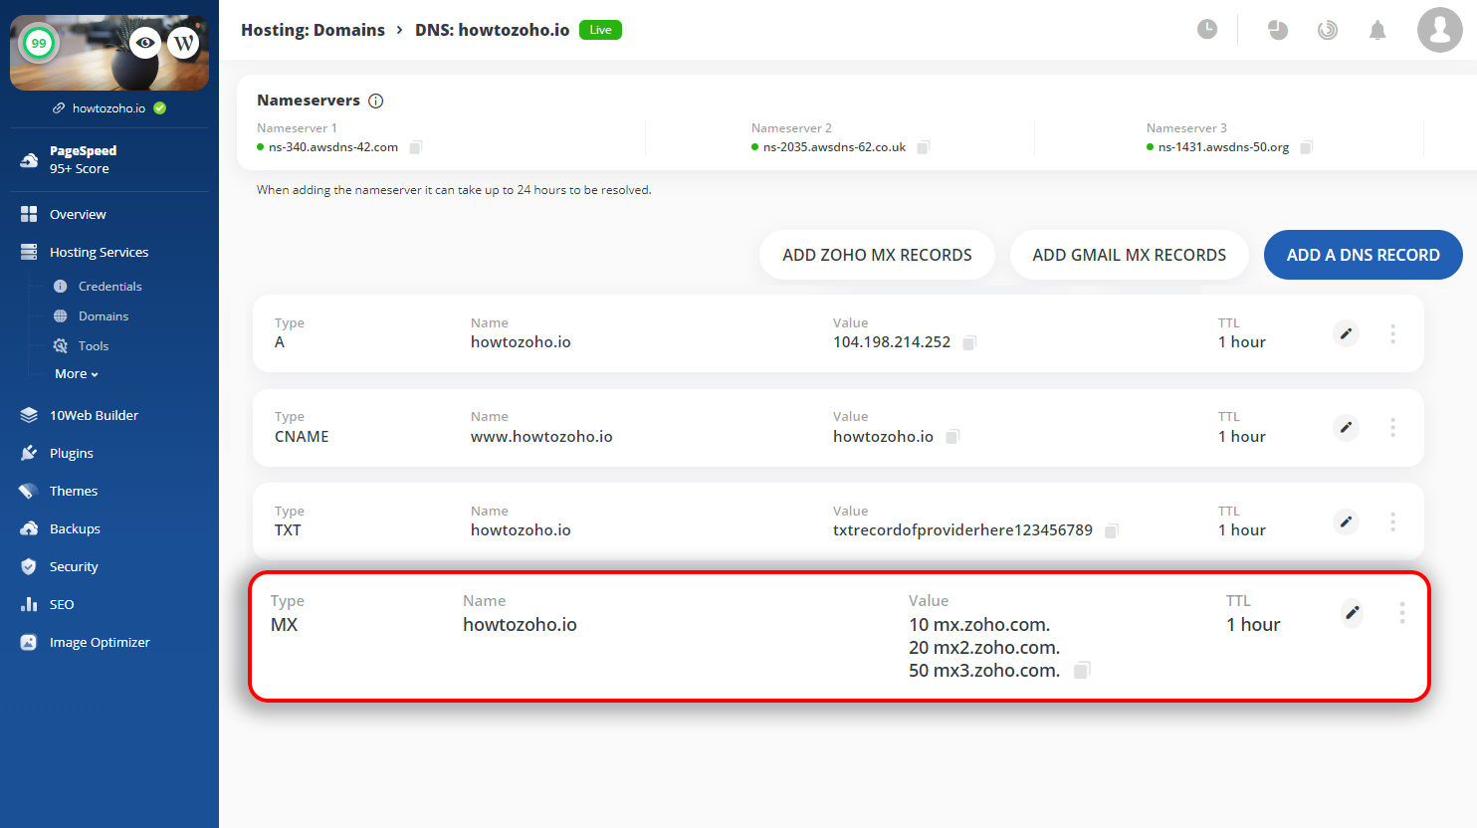Click ADD ZOHO MX RECORDS button
Screen dimensions: 1477x828
point(877,255)
